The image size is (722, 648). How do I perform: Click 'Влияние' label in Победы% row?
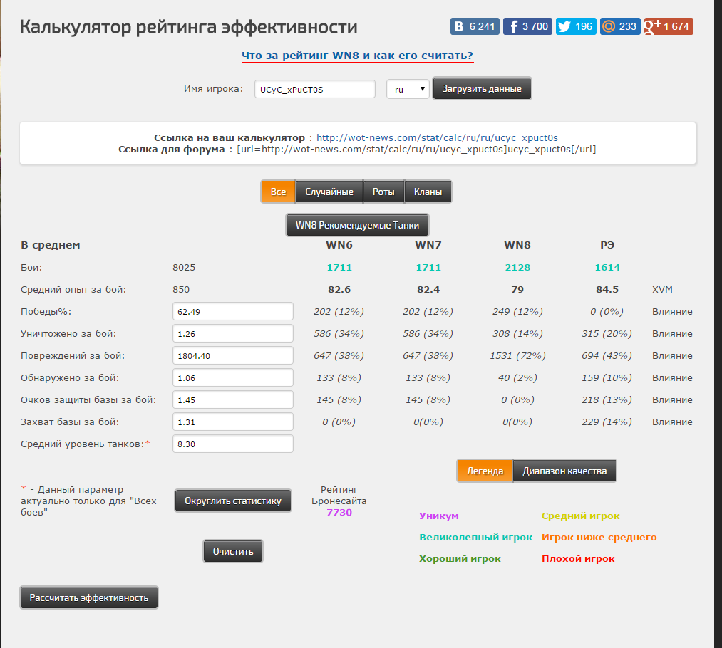point(672,311)
